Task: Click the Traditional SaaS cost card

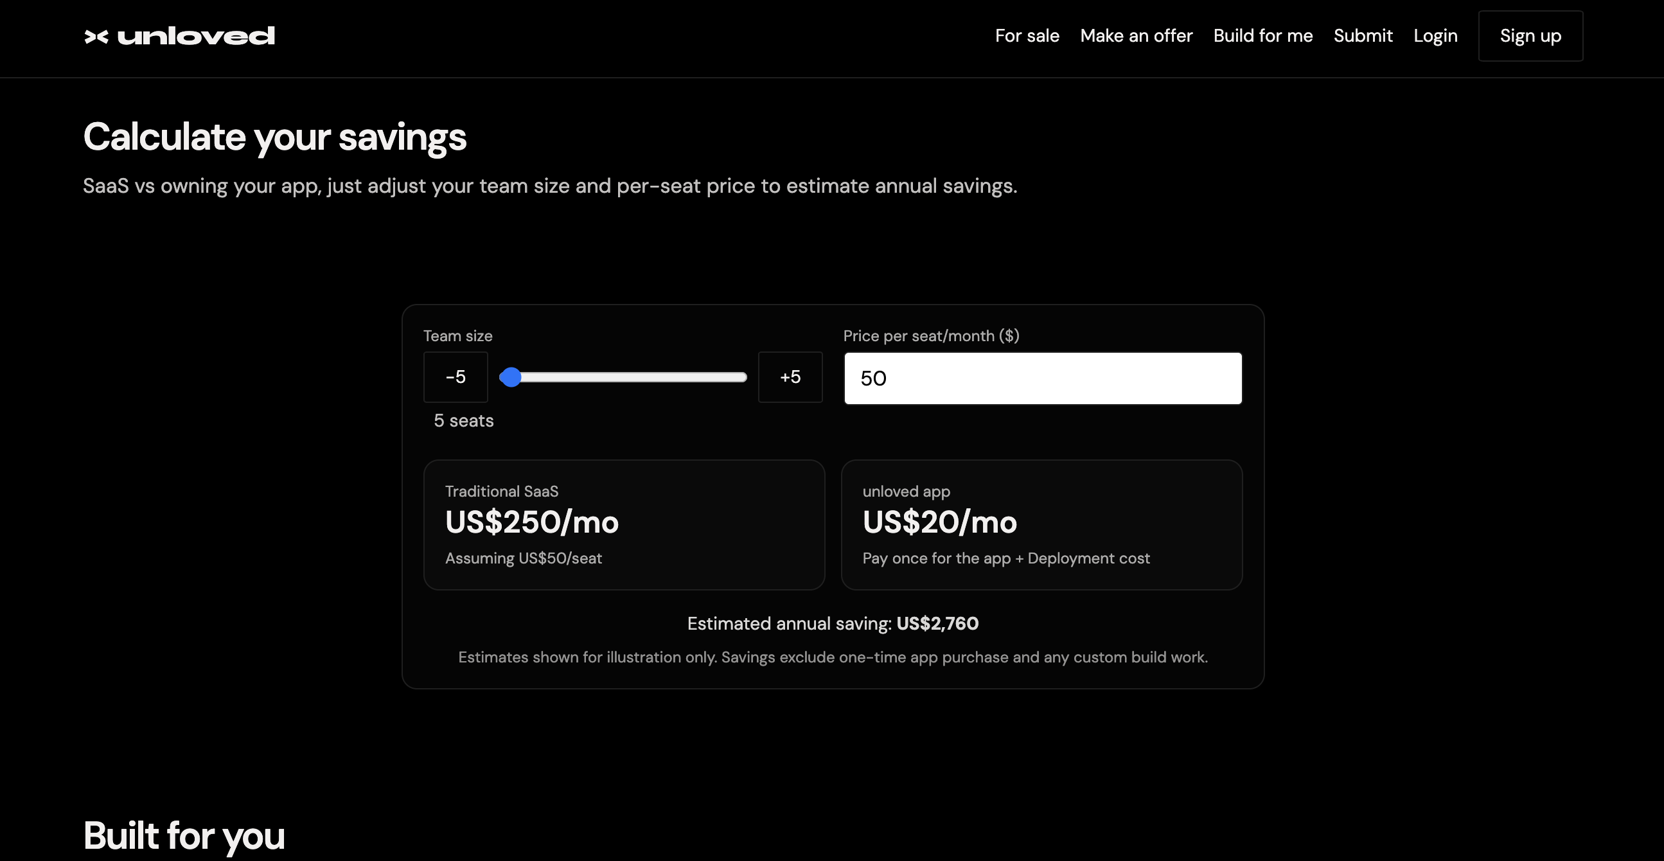Action: (623, 524)
